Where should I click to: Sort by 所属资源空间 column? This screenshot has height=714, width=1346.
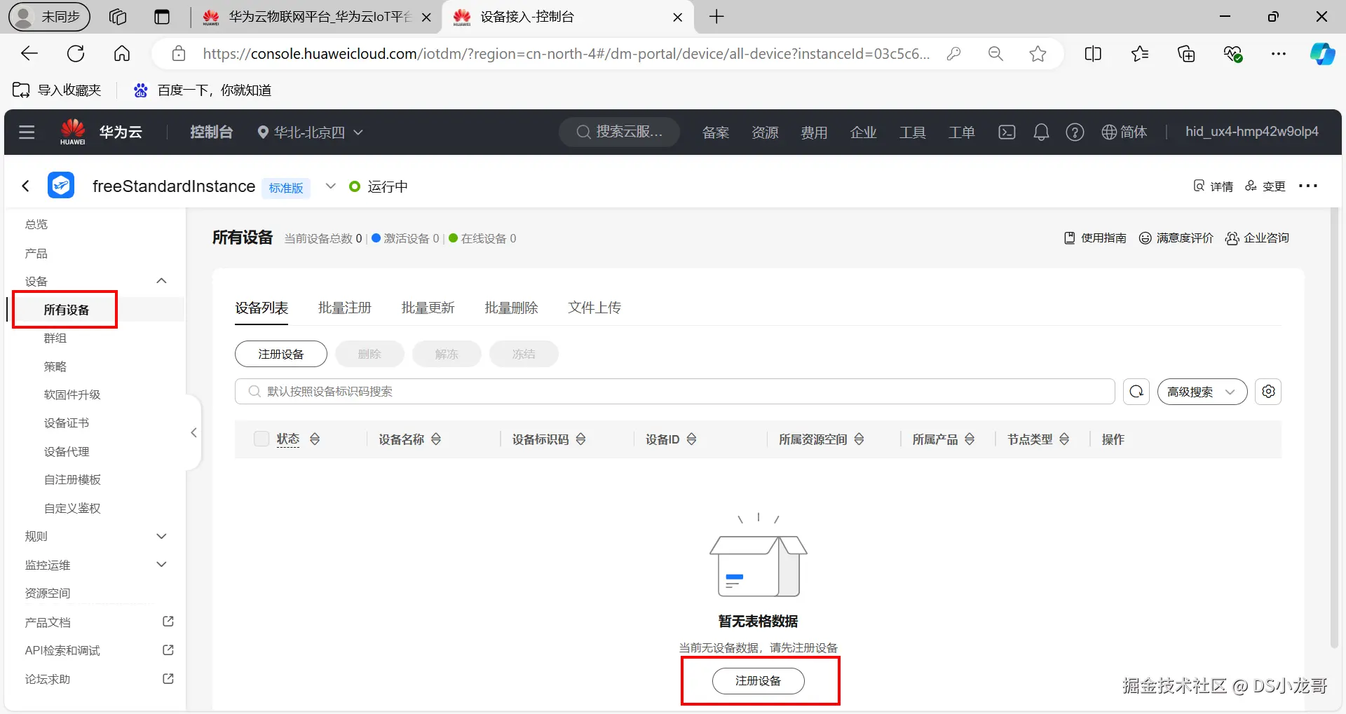pyautogui.click(x=859, y=439)
